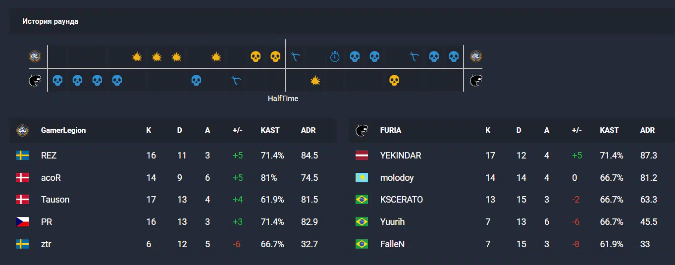Click FURIA's round 2 blue skull icon
Screen dimensions: 675x265
77,80
